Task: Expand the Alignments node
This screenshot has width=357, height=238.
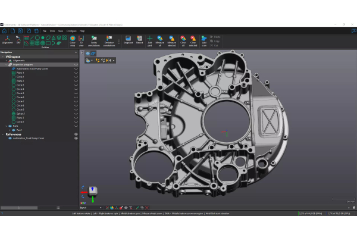Action: tap(6, 61)
